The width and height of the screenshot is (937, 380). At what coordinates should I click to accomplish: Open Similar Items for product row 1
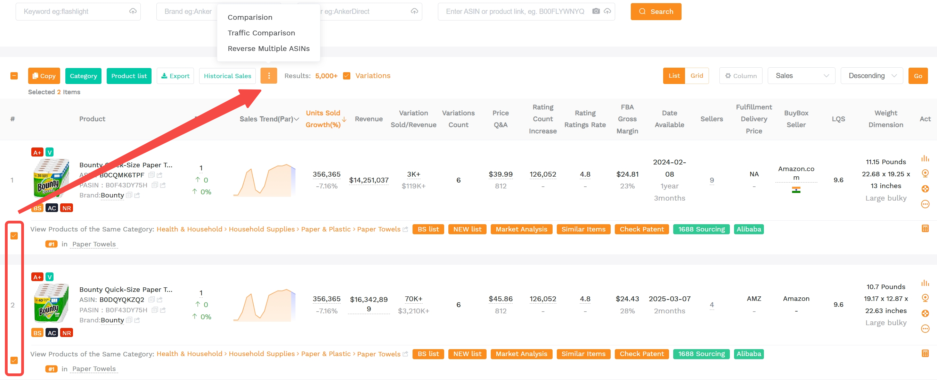[x=583, y=229]
